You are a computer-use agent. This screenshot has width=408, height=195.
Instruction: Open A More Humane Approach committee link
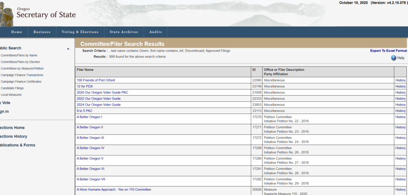pyautogui.click(x=114, y=190)
